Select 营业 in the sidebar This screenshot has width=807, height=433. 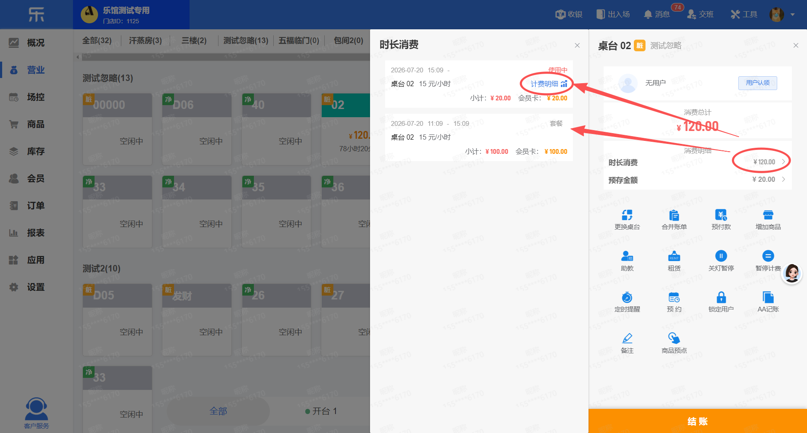(36, 70)
